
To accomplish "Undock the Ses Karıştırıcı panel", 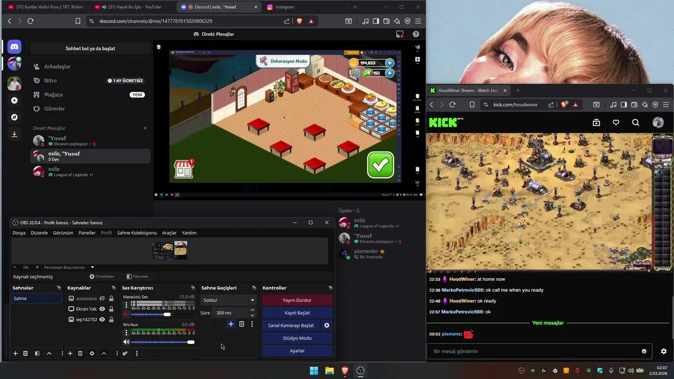I will pyautogui.click(x=193, y=288).
